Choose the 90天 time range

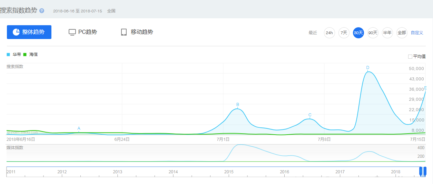[x=373, y=33]
